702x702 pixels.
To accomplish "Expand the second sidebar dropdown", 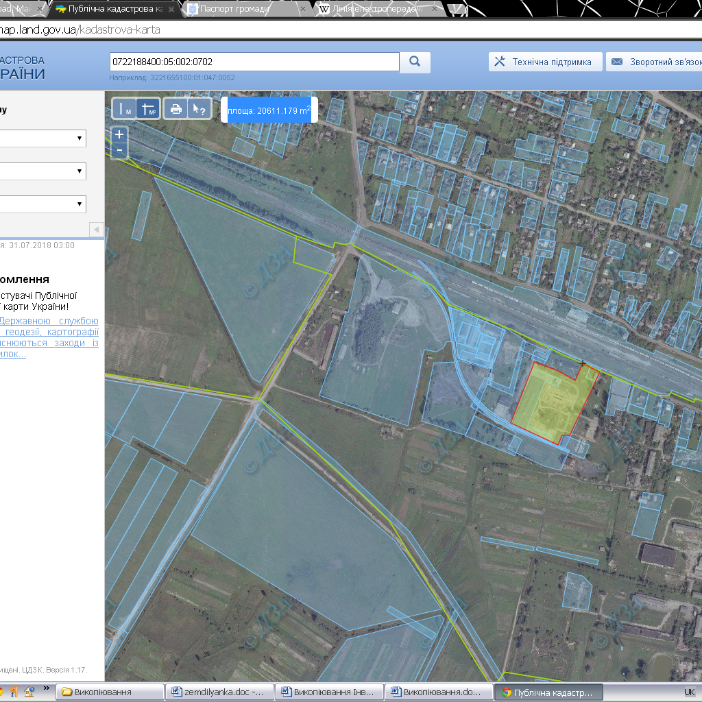I will pyautogui.click(x=43, y=171).
